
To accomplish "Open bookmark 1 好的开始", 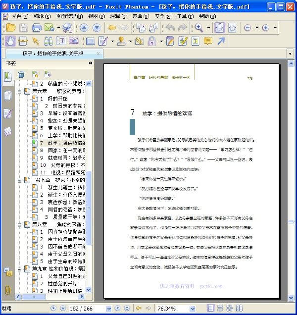I will click(53, 99).
